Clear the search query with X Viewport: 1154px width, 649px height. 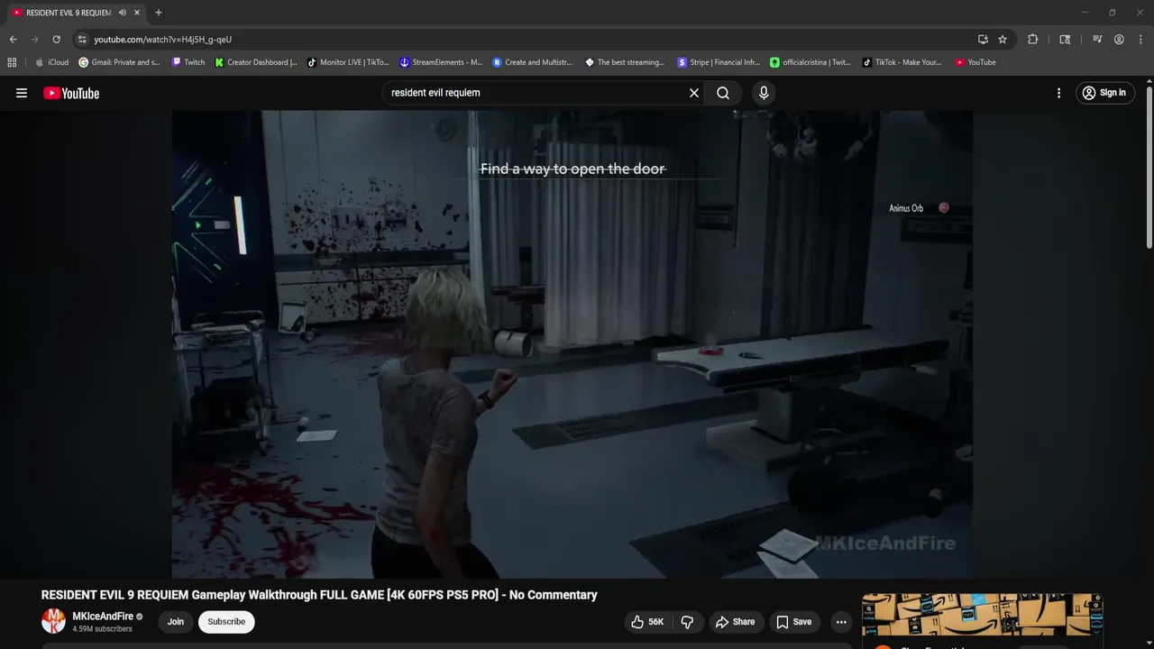[694, 93]
